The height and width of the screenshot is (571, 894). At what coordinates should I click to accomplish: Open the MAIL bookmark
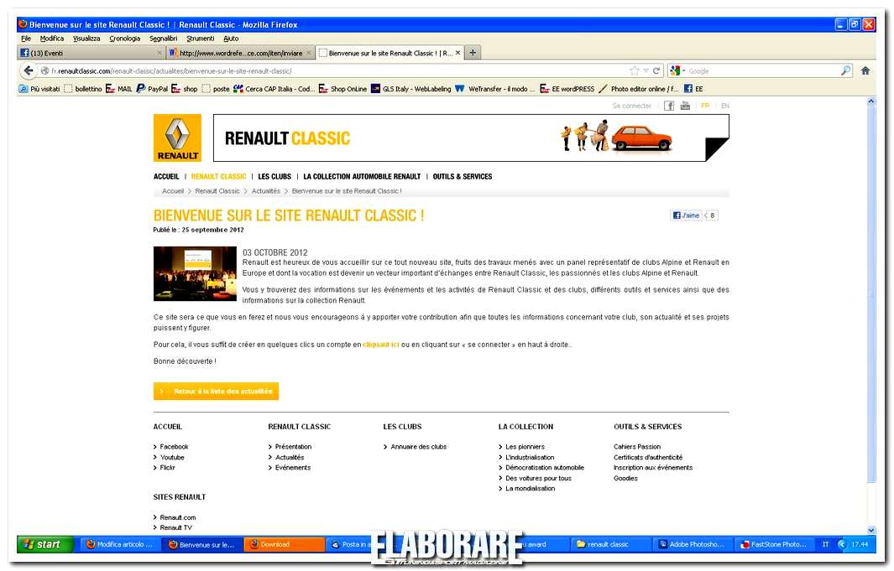tap(118, 89)
